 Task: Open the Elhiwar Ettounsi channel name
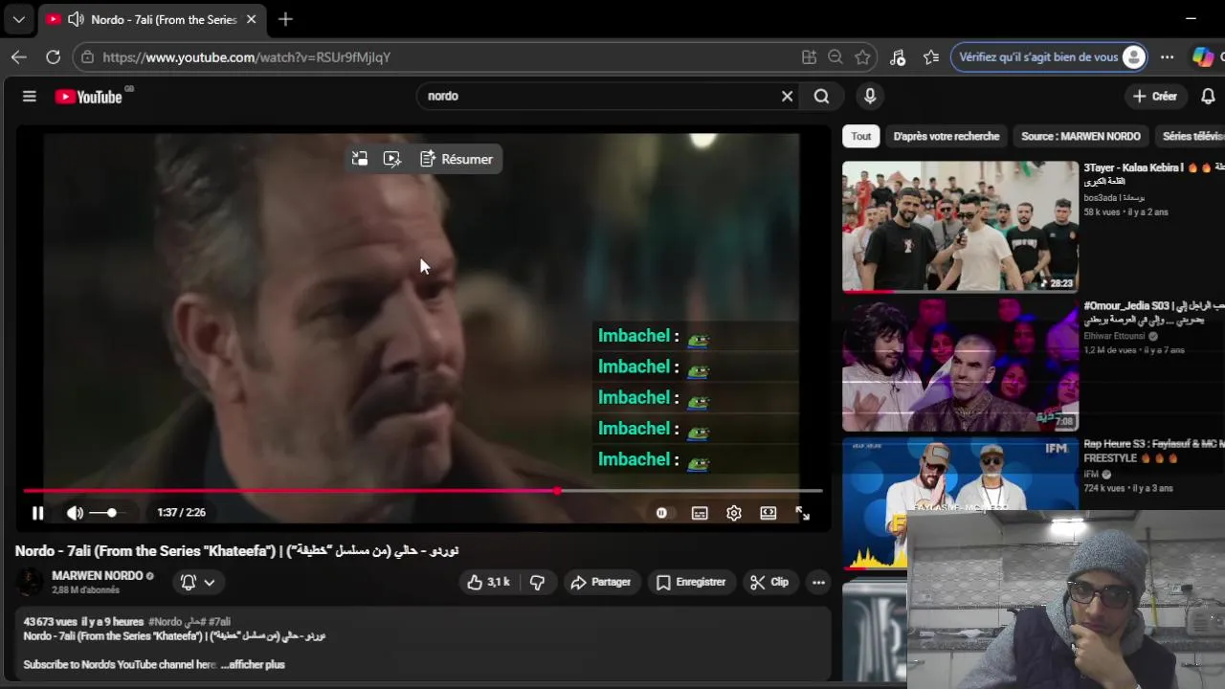tap(1114, 337)
